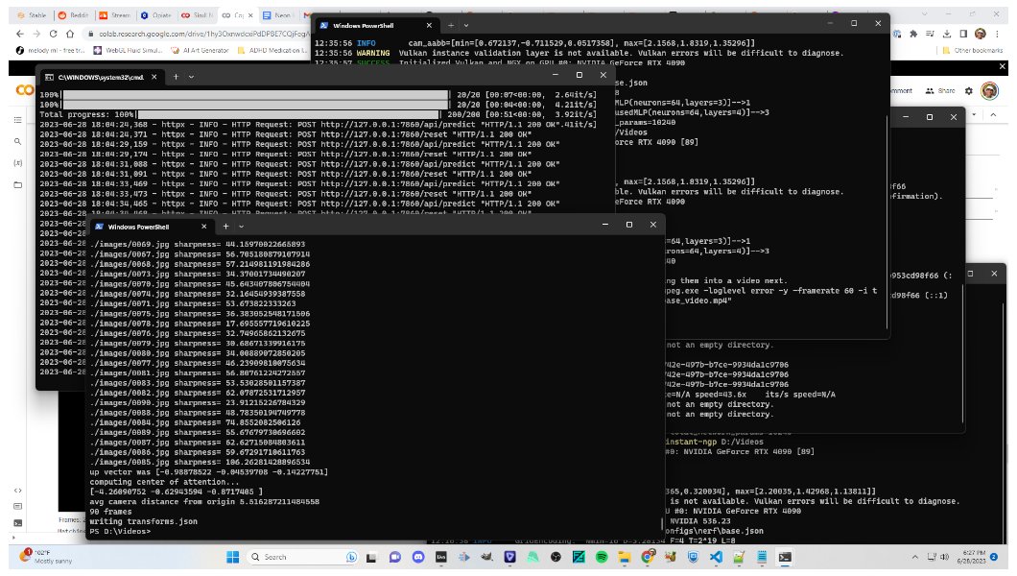
Task: Switch to the Stable Chrome tab
Action: [x=32, y=15]
